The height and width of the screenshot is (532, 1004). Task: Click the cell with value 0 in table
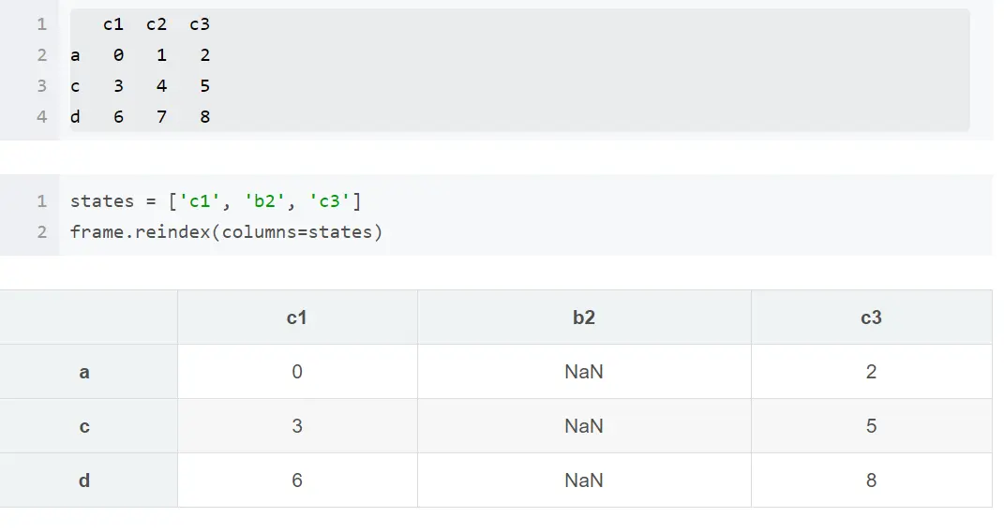297,372
